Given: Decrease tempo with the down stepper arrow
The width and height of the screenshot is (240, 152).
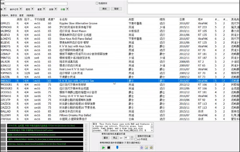Looking at the screenshot, I should coord(132,139).
